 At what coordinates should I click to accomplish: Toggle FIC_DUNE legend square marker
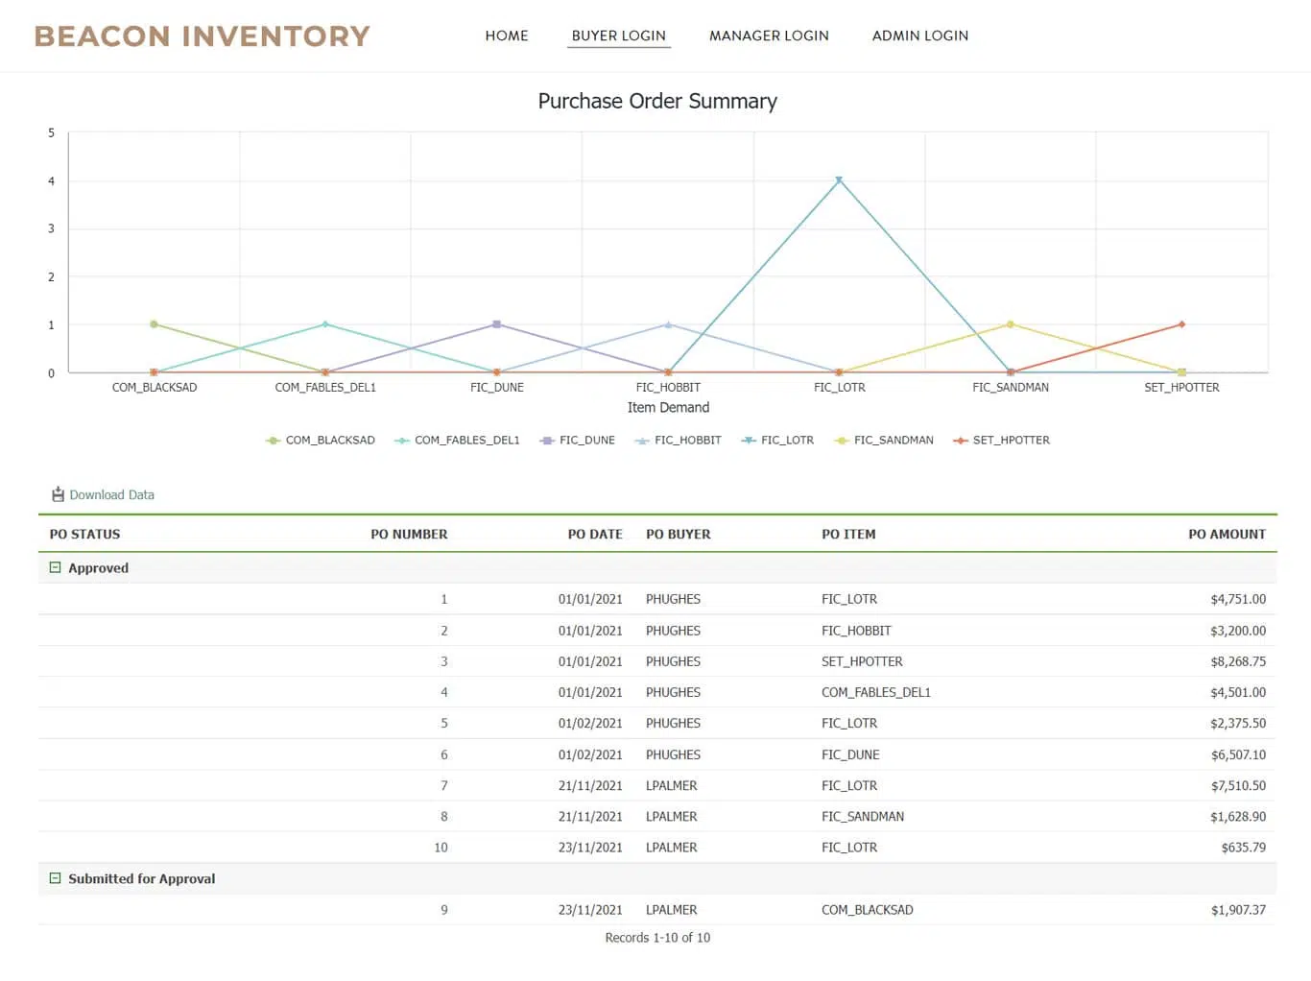(x=547, y=441)
